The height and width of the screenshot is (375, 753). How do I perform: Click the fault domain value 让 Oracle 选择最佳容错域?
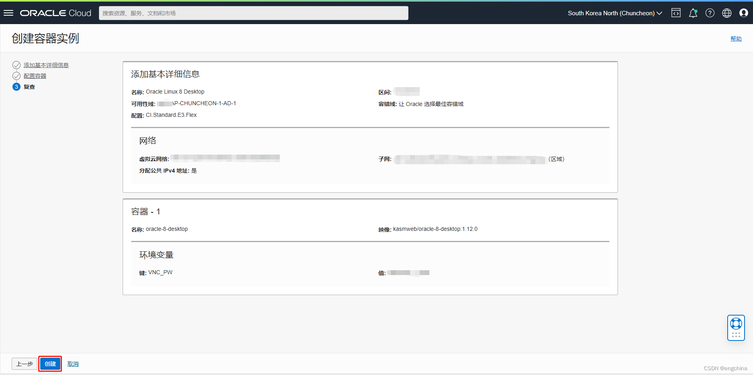tap(431, 104)
